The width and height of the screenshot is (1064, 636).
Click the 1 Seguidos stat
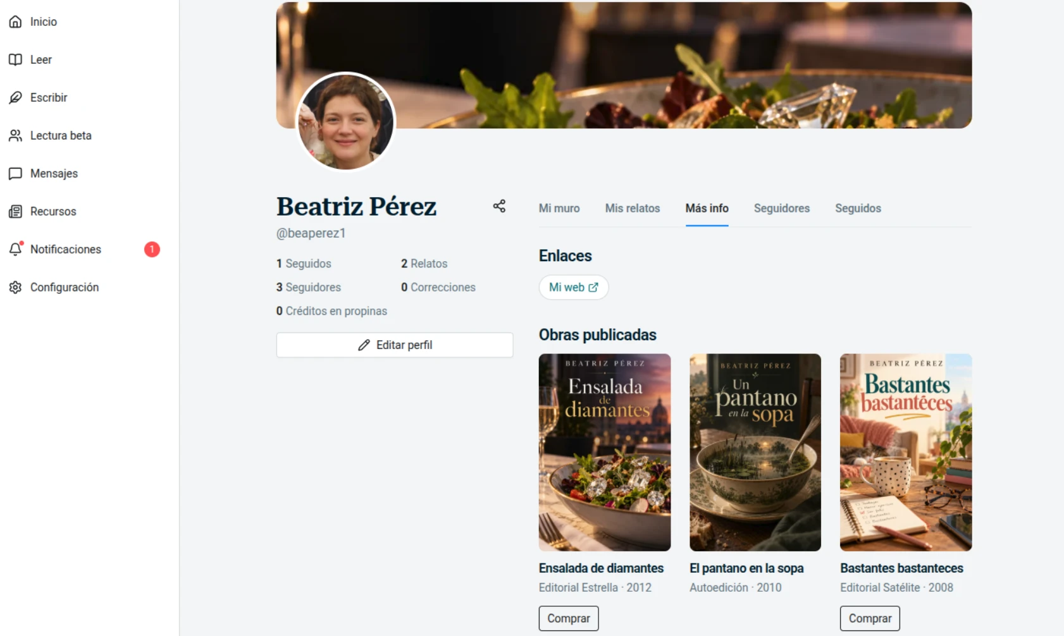coord(304,264)
